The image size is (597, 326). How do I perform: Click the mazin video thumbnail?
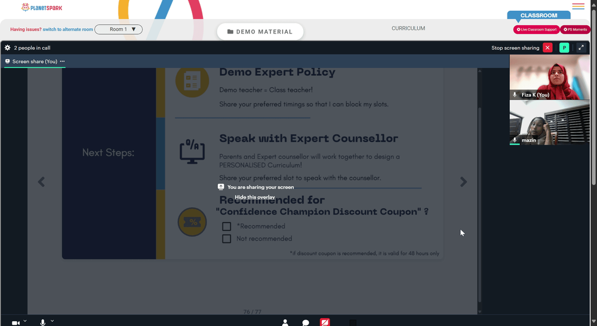[549, 122]
